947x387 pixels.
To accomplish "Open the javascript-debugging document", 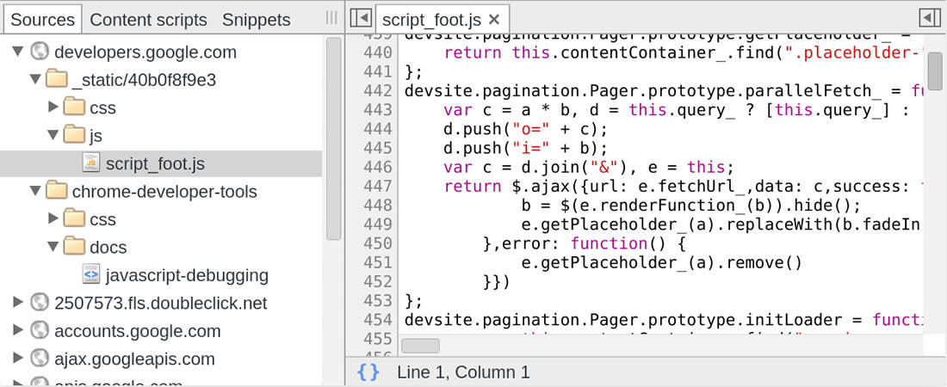I will 187,275.
